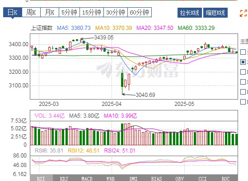Click the 3040.69 low-point candlestick
Screen dimensions: 248x181
[122, 82]
